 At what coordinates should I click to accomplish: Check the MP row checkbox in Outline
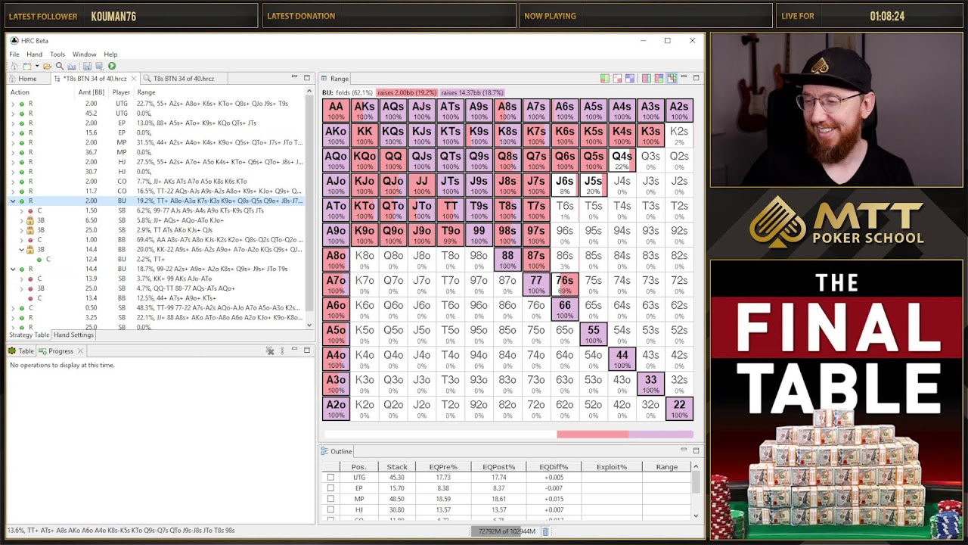(330, 499)
